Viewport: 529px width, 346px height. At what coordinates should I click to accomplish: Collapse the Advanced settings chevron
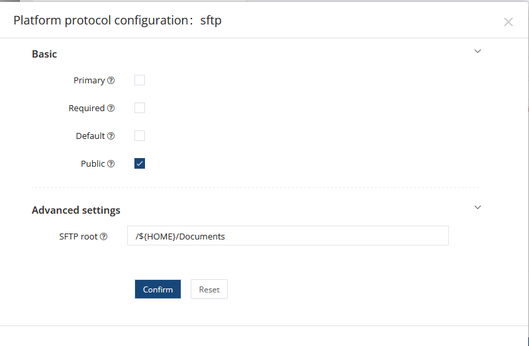point(477,208)
